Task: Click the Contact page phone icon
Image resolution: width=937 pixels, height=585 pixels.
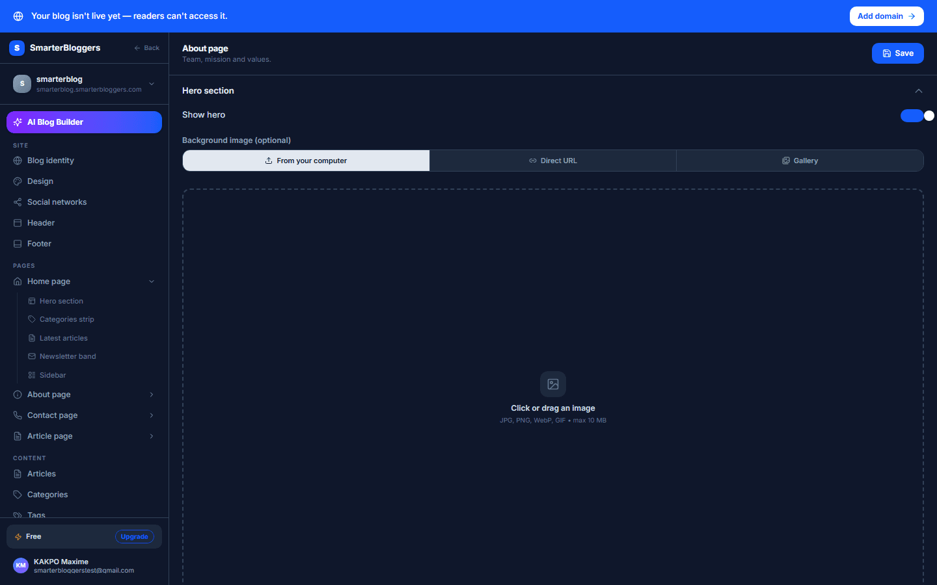Action: pos(18,415)
